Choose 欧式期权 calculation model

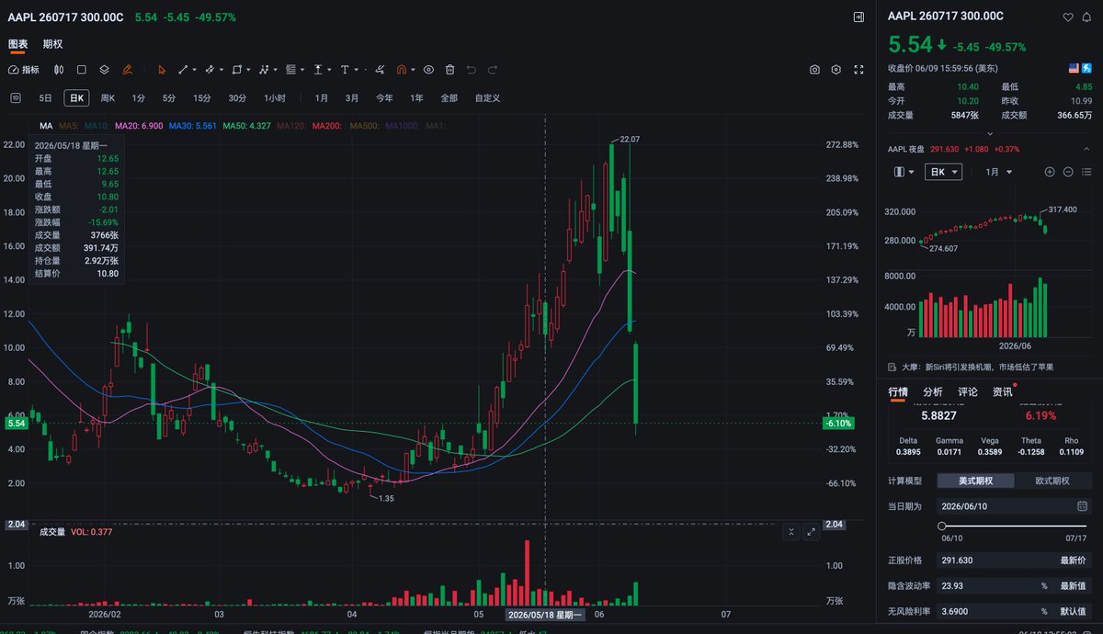click(1053, 481)
